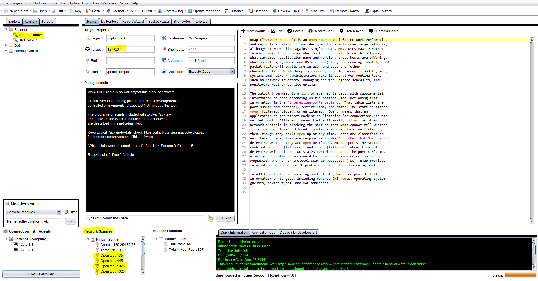The width and height of the screenshot is (538, 281).
Task: Click the Run button
Action: pyautogui.click(x=225, y=218)
